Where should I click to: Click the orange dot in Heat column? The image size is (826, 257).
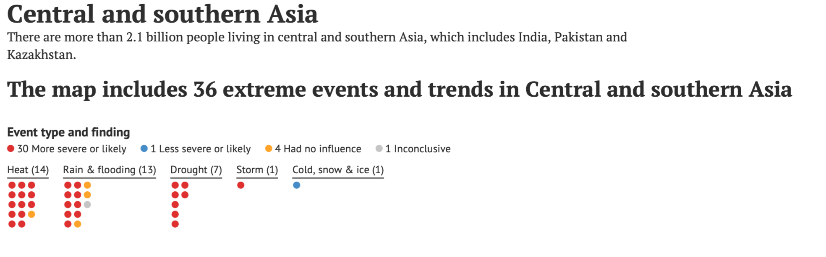coord(31,214)
